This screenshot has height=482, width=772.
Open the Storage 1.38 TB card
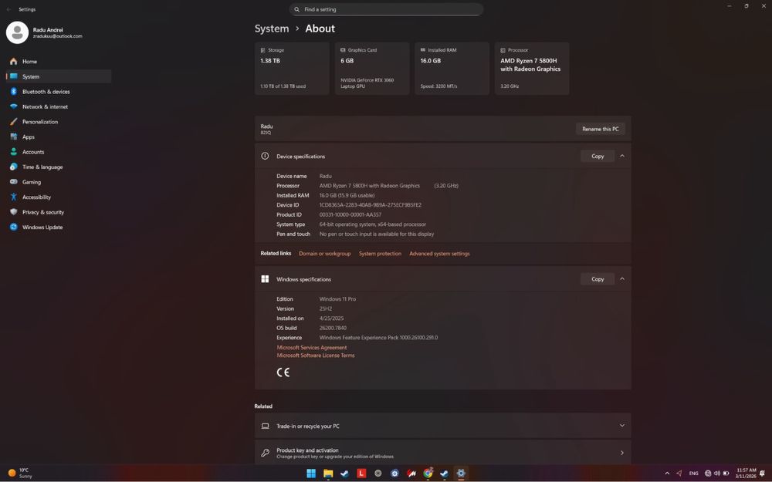tap(292, 69)
